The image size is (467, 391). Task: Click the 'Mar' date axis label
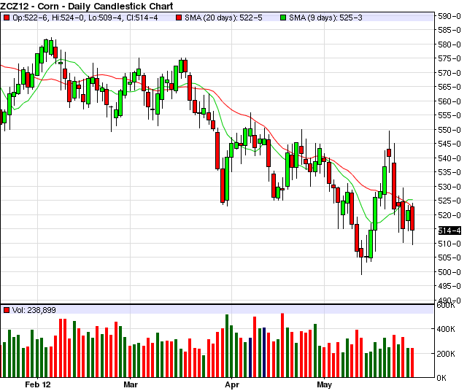[131, 384]
